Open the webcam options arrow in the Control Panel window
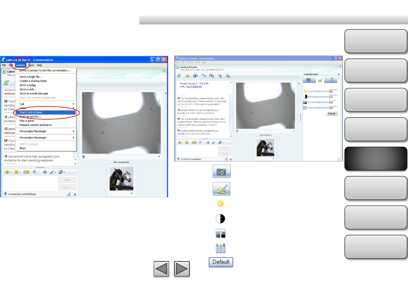408x282 pixels. 294,131
